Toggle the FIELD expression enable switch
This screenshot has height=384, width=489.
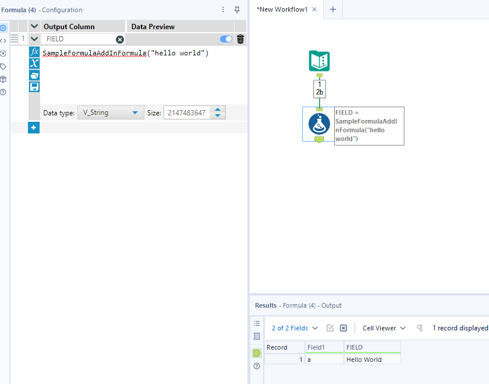(x=226, y=39)
